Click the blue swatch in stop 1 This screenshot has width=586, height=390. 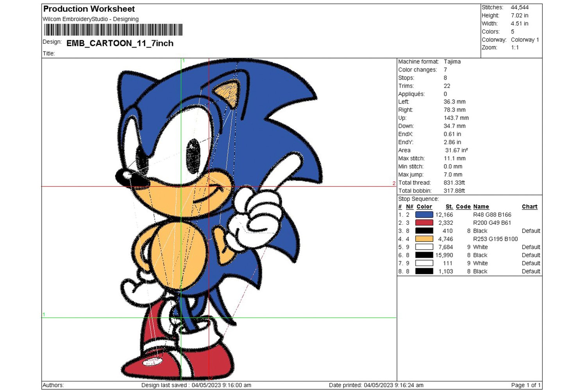click(424, 215)
